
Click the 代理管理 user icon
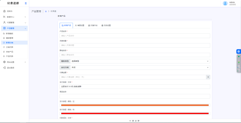(4, 22)
